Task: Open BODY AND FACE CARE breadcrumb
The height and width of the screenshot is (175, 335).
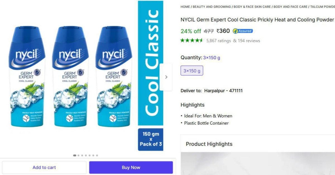Action: click(290, 7)
